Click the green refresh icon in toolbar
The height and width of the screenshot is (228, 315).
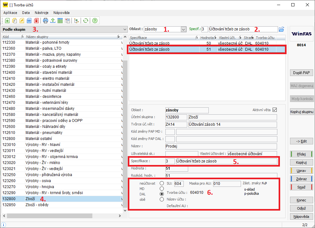(85, 21)
